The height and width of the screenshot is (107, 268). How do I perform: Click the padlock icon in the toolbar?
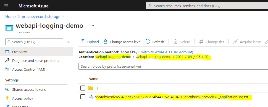(106, 42)
